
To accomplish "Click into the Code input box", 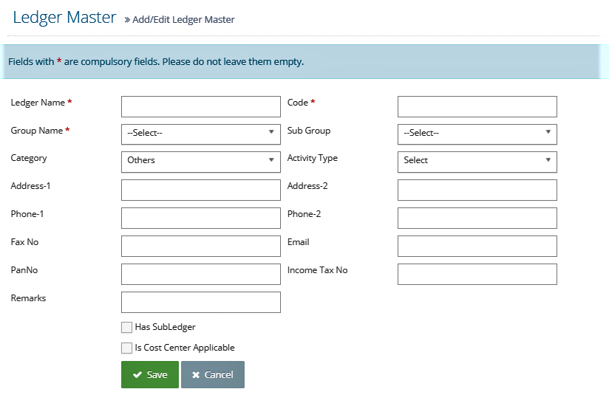I will click(477, 106).
